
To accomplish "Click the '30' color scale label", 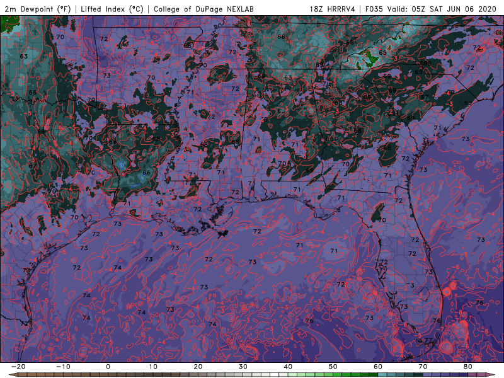I will click(243, 367).
